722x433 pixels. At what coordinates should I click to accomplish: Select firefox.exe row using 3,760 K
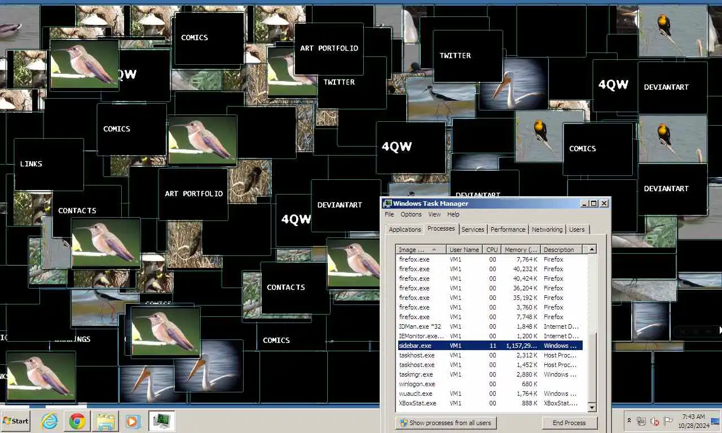490,307
